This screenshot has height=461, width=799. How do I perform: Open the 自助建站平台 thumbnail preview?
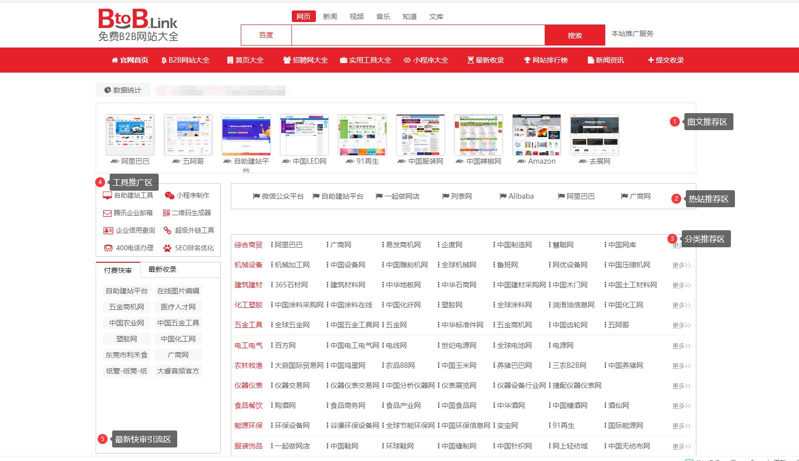(x=246, y=135)
